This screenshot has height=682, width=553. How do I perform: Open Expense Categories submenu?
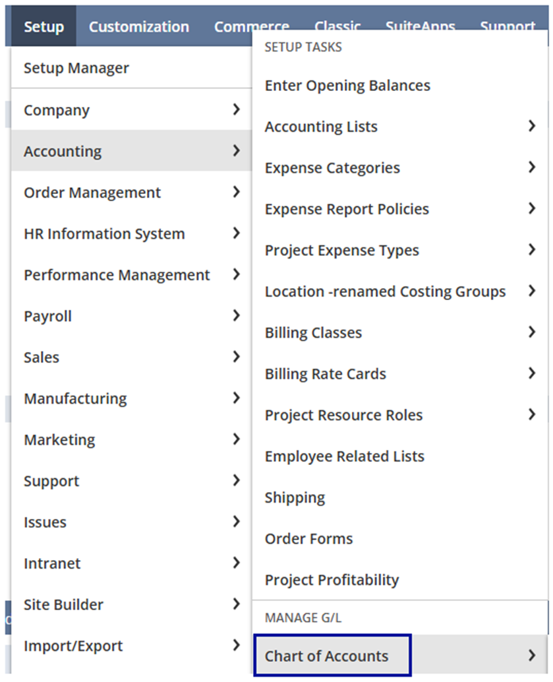(400, 168)
